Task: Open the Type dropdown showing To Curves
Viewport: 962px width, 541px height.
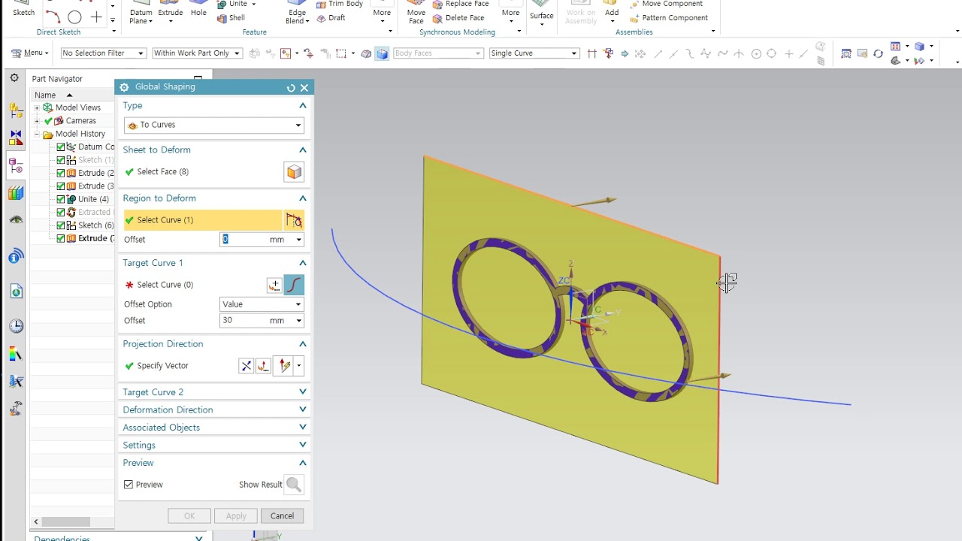Action: point(214,125)
